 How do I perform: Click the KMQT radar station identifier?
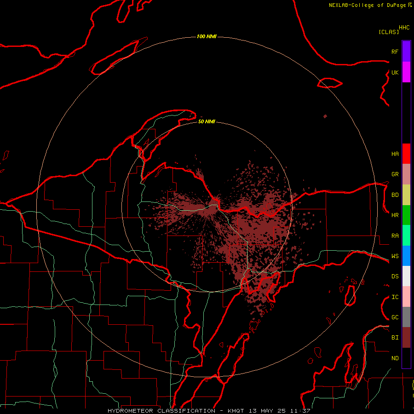(236, 411)
